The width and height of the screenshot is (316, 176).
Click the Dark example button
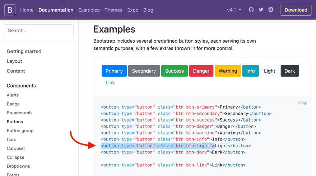pyautogui.click(x=290, y=71)
